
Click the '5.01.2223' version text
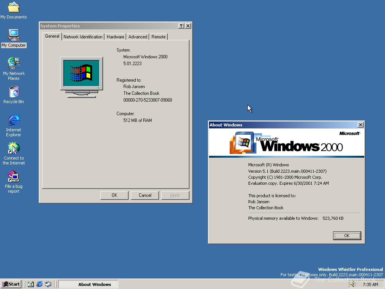(x=132, y=63)
